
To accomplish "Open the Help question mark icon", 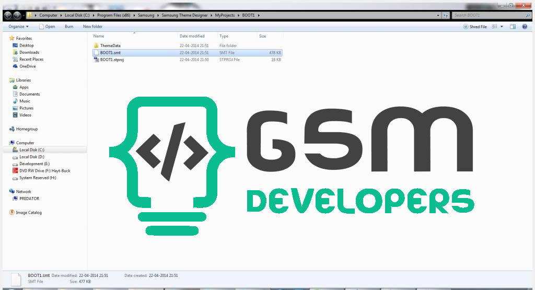I will pyautogui.click(x=525, y=27).
